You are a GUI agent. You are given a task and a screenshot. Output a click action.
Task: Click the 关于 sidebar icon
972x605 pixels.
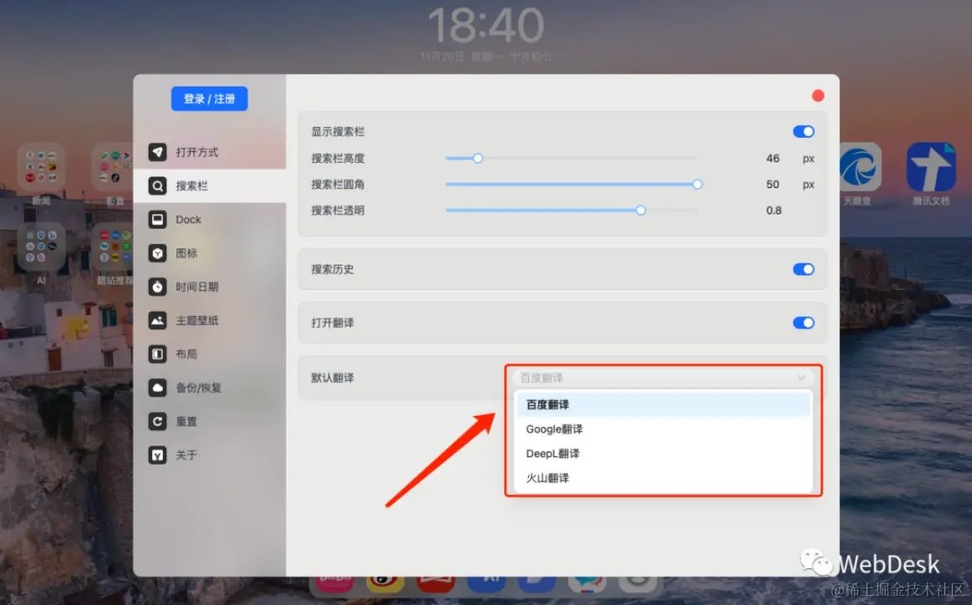coord(157,455)
